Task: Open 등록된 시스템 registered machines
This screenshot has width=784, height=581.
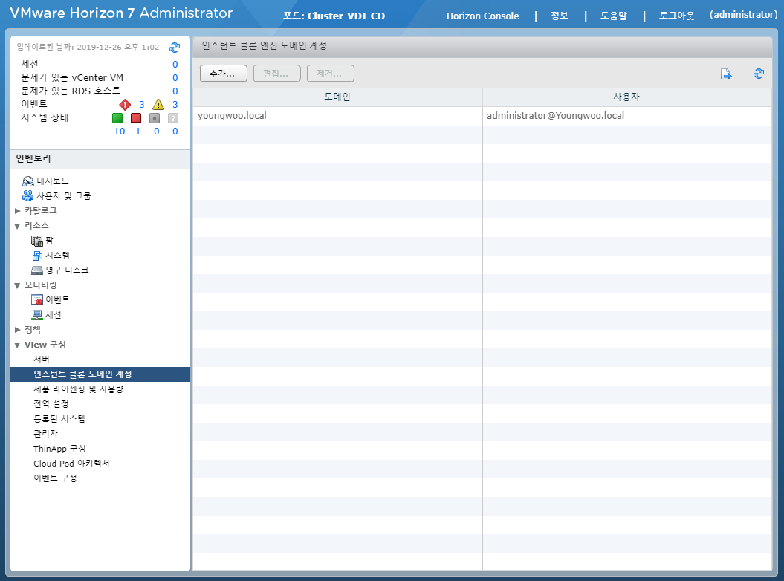Action: (59, 419)
